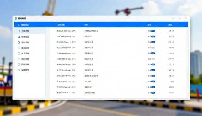The height and width of the screenshot is (116, 202).
Task: Enable the gray toggle in sixth table row
Action: coord(153,59)
